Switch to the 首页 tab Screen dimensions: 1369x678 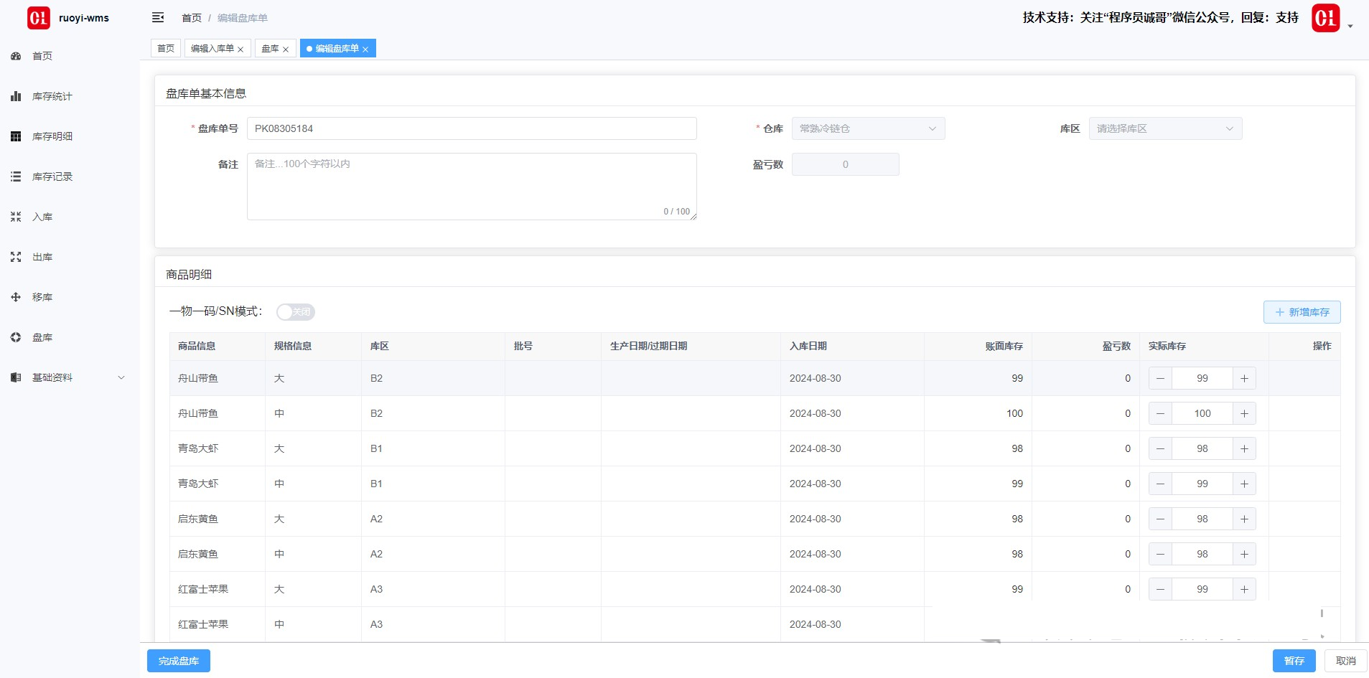(x=166, y=49)
